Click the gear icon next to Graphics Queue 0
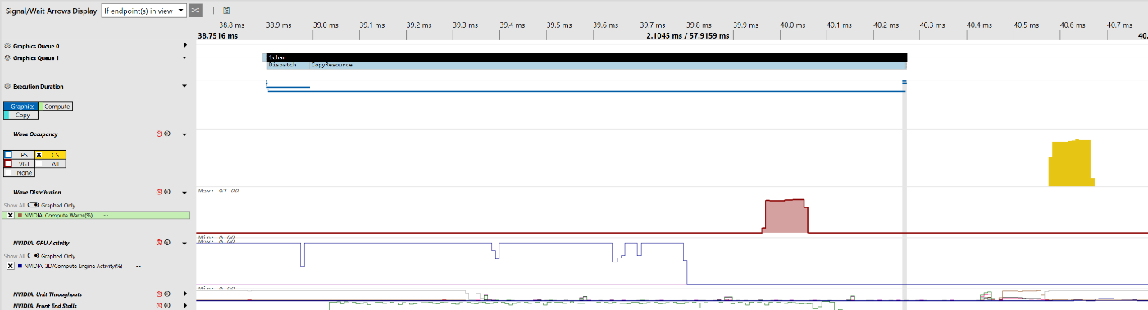This screenshot has height=310, width=1148. pos(7,46)
